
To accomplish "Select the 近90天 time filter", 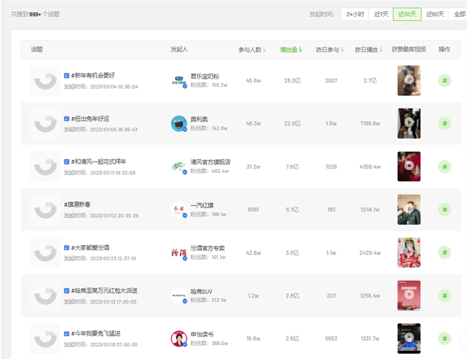I will point(435,14).
